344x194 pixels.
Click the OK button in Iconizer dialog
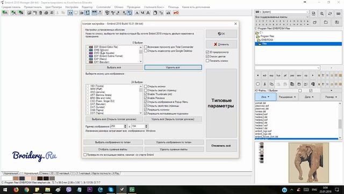pyautogui.click(x=221, y=34)
